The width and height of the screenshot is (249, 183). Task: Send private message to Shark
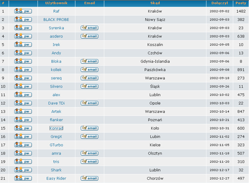pyautogui.click(x=23, y=170)
